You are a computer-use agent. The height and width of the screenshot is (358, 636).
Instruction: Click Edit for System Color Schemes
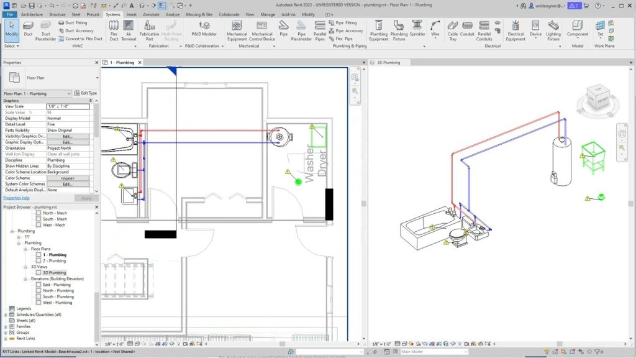point(68,184)
